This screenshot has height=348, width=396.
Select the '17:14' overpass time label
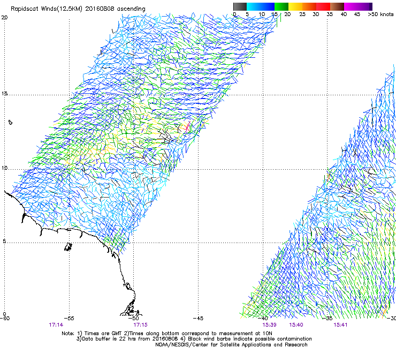[x=56, y=325]
